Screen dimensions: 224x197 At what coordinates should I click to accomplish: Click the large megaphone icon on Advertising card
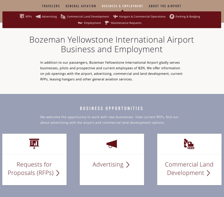(x=112, y=144)
